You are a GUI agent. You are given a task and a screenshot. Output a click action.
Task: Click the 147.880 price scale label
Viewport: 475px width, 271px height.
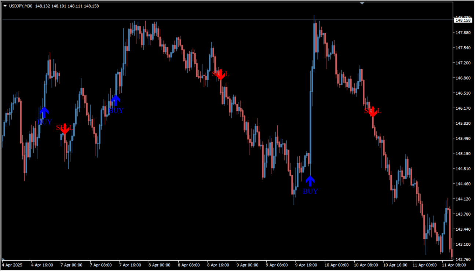(x=463, y=33)
